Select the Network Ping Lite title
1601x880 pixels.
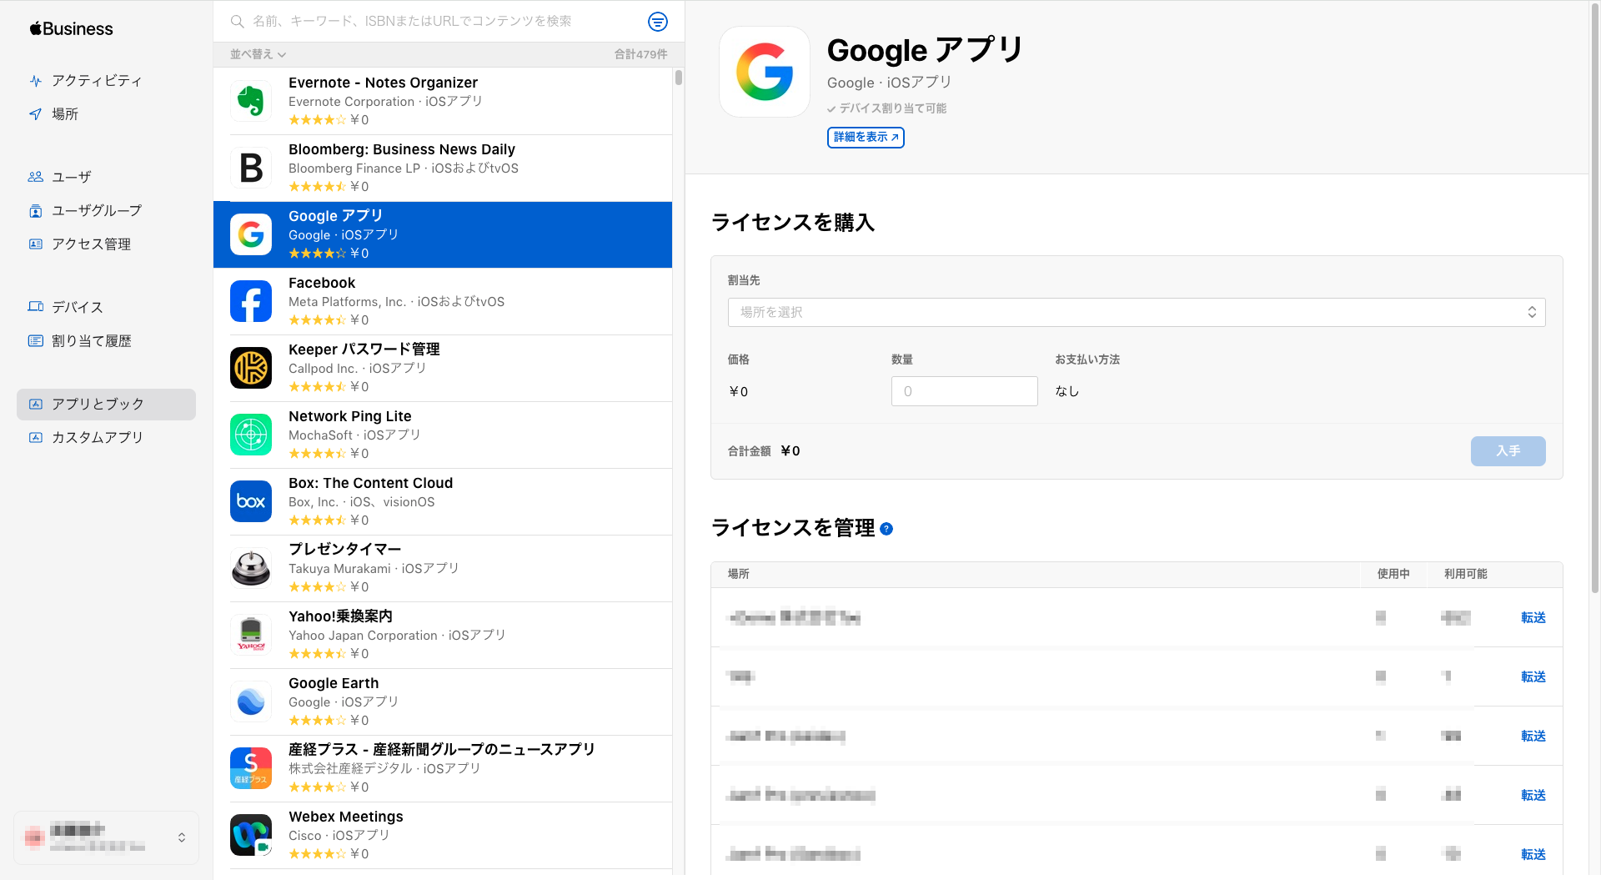click(350, 416)
